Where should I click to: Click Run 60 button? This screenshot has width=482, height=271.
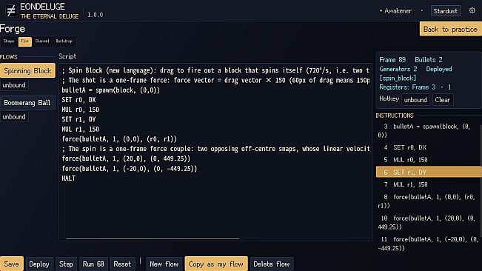pos(93,264)
